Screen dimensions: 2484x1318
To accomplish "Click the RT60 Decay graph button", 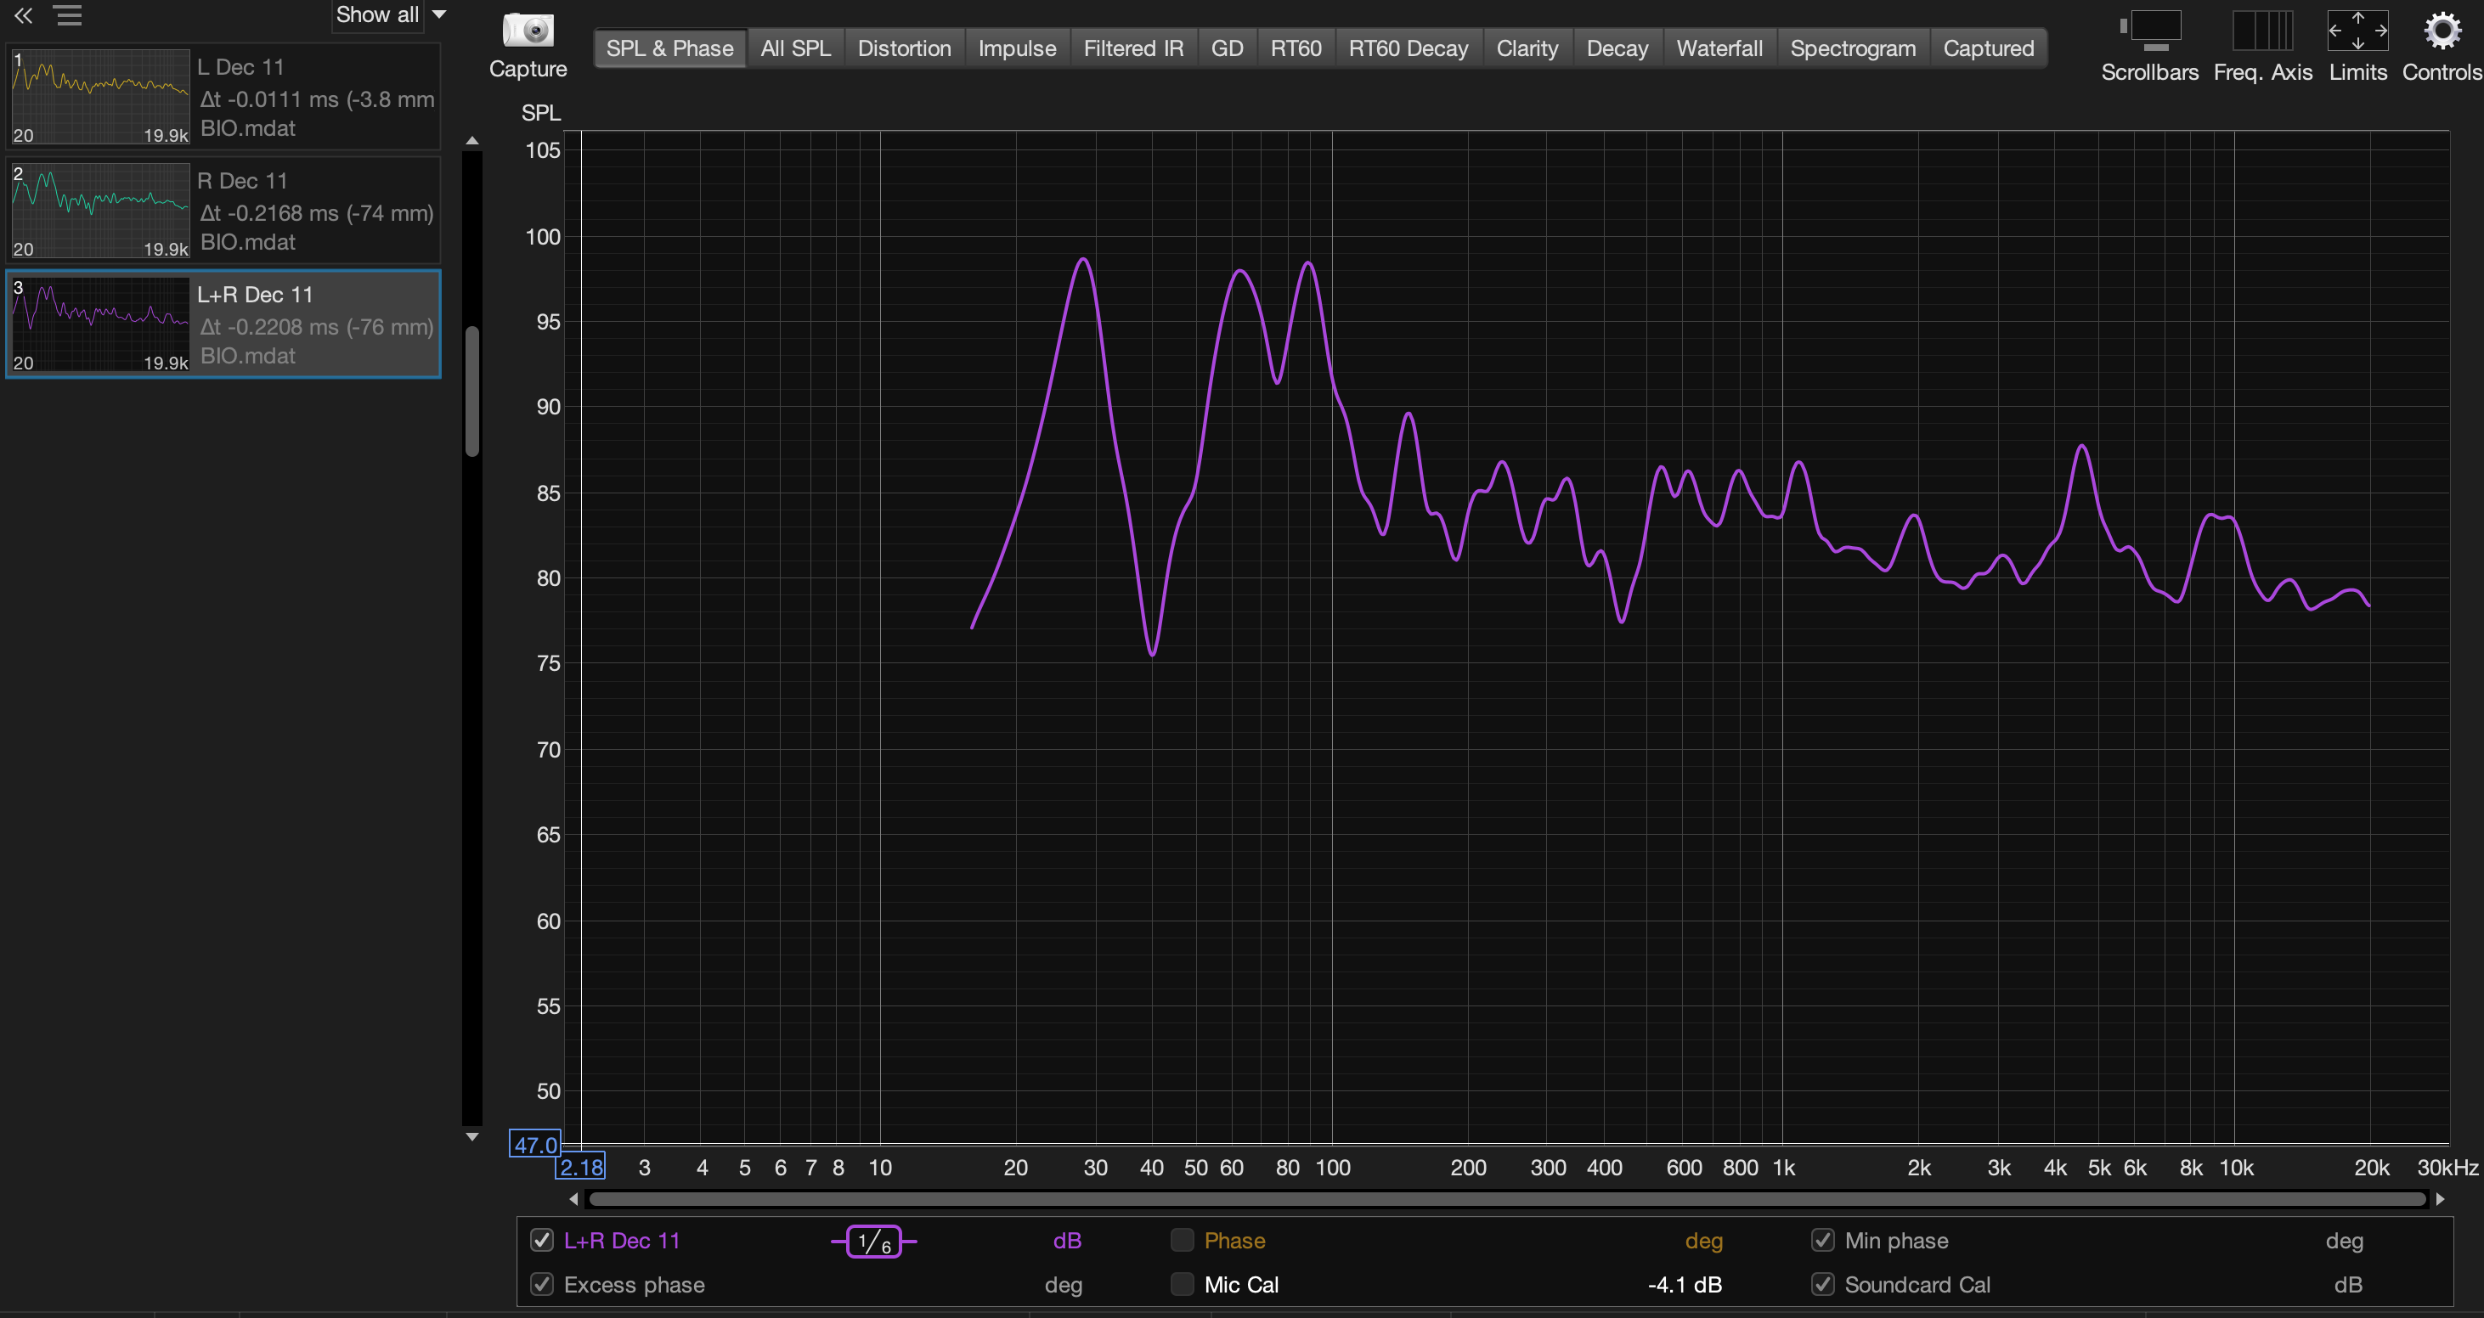I will click(x=1407, y=48).
